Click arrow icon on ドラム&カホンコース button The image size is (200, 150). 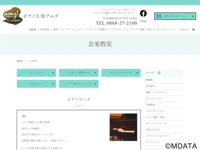(95, 84)
